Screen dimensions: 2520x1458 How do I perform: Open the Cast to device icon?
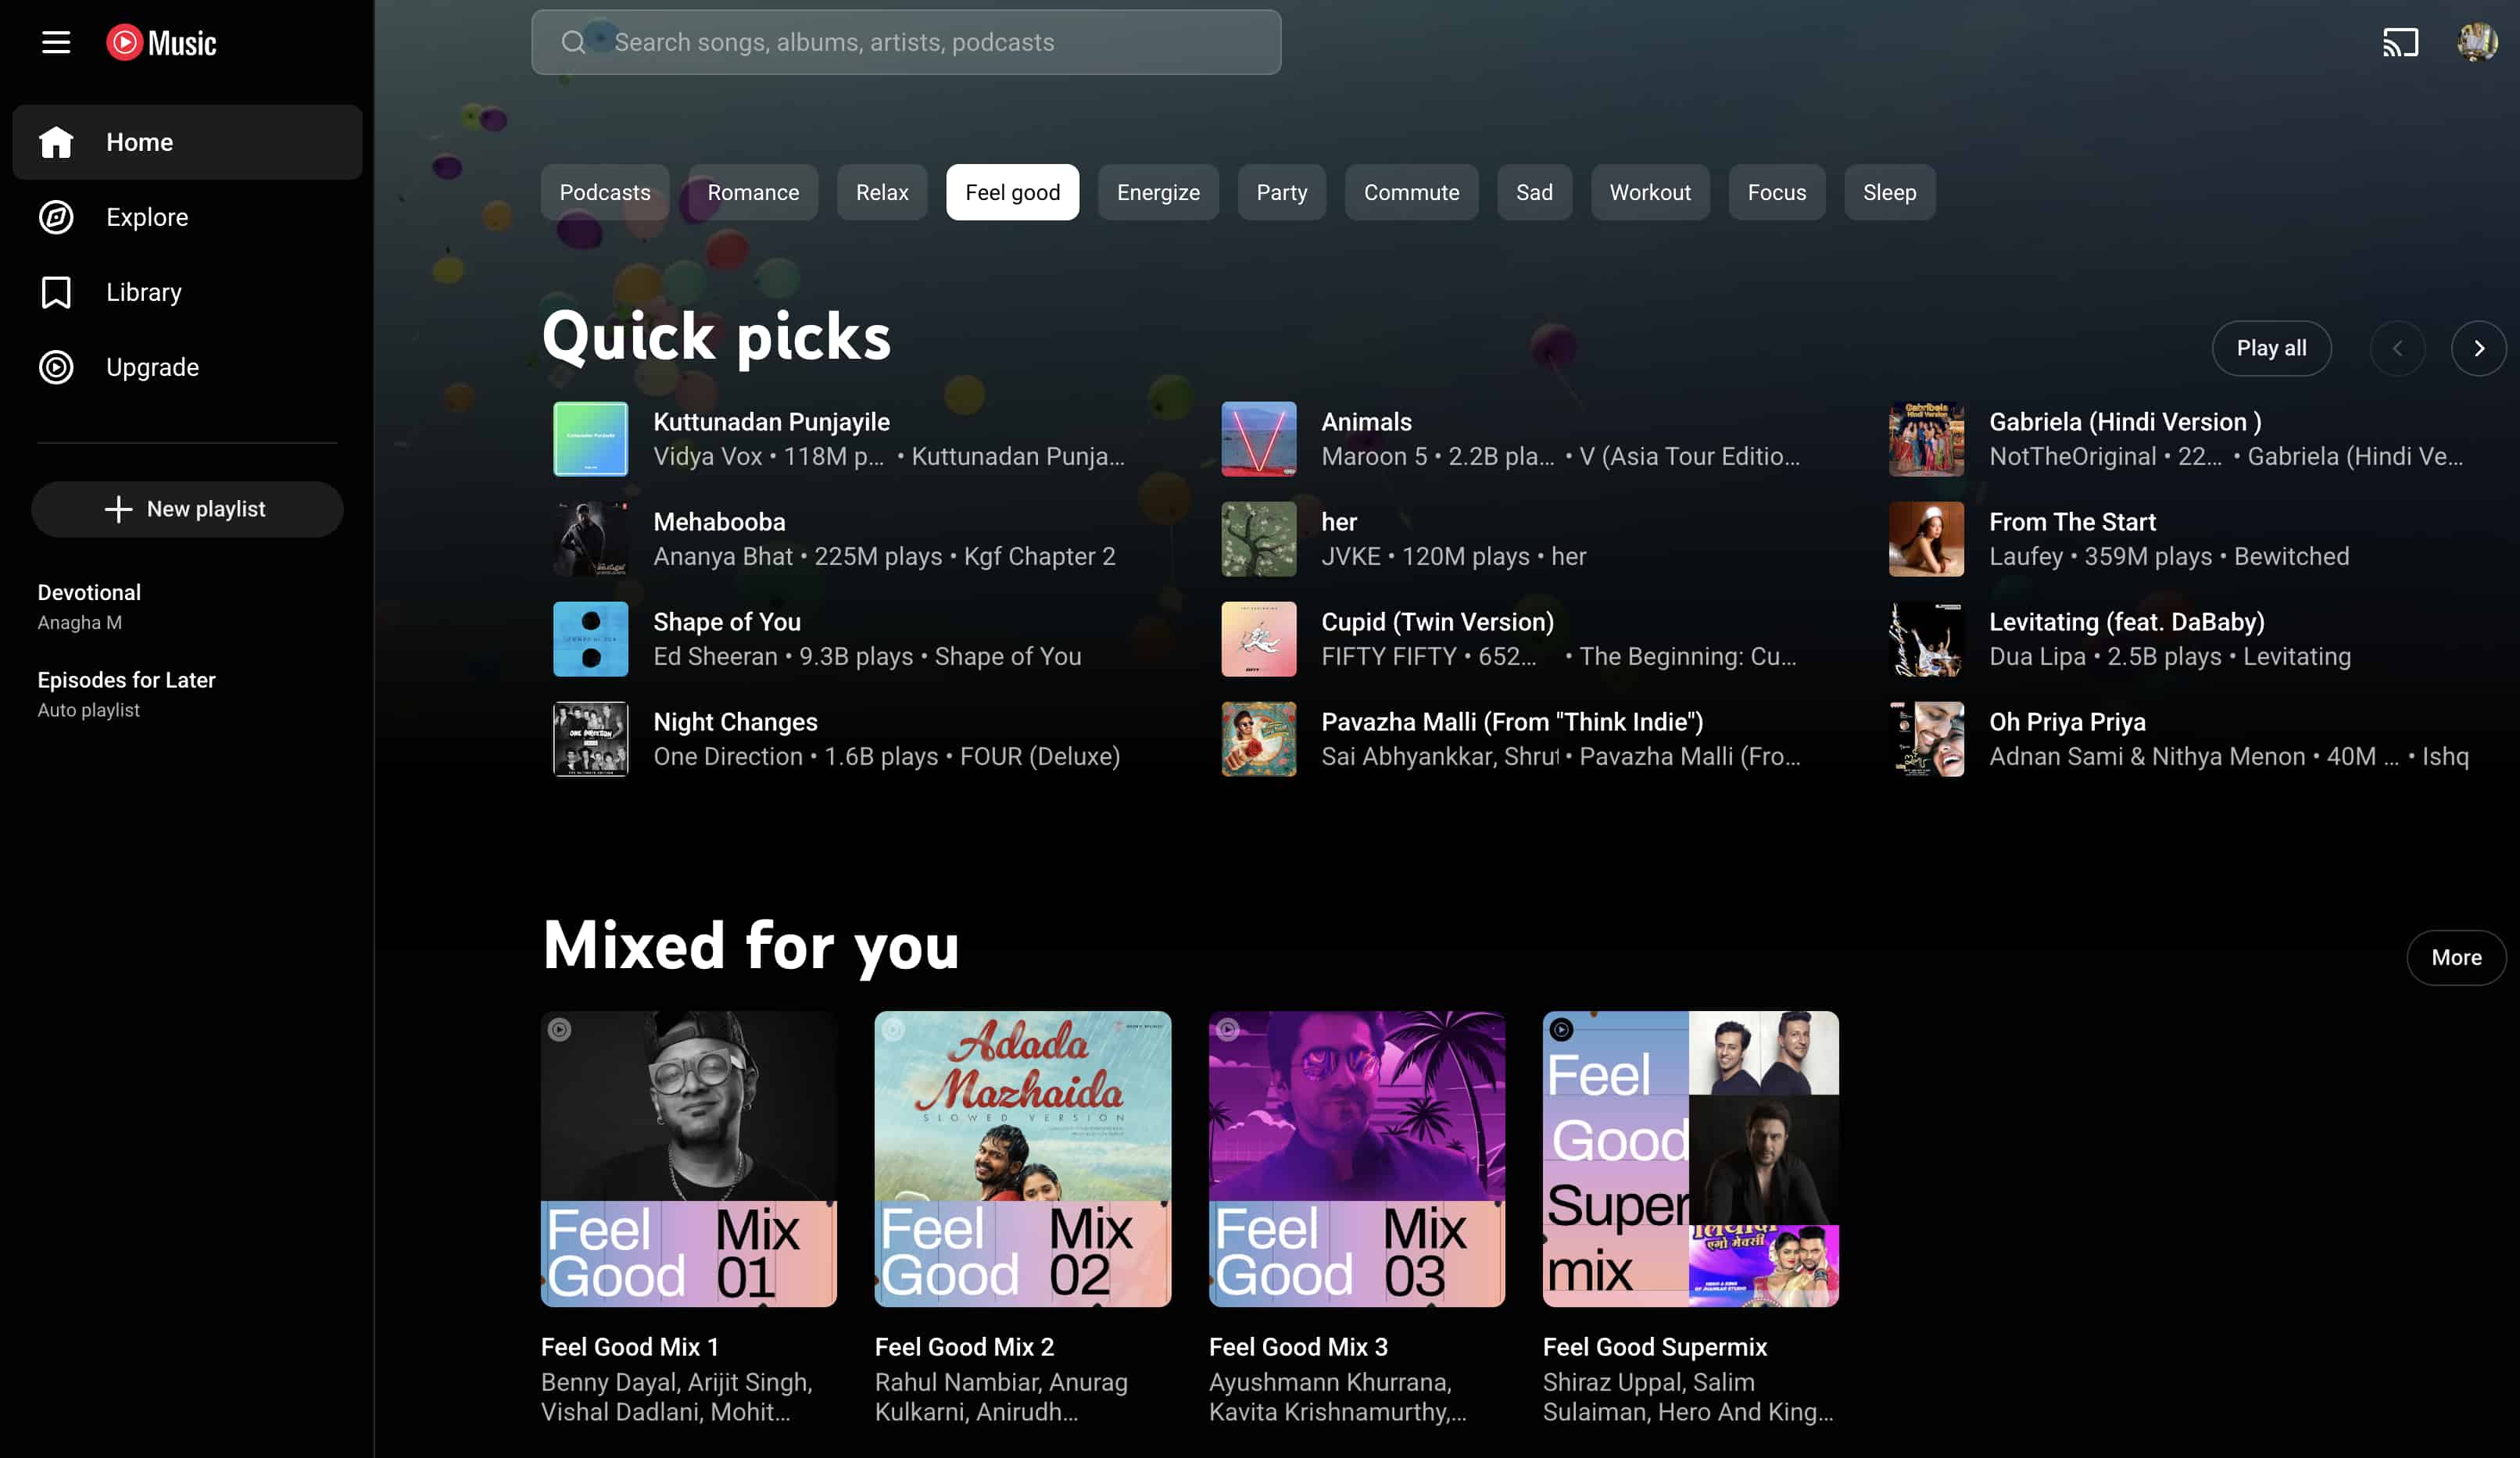click(2400, 42)
